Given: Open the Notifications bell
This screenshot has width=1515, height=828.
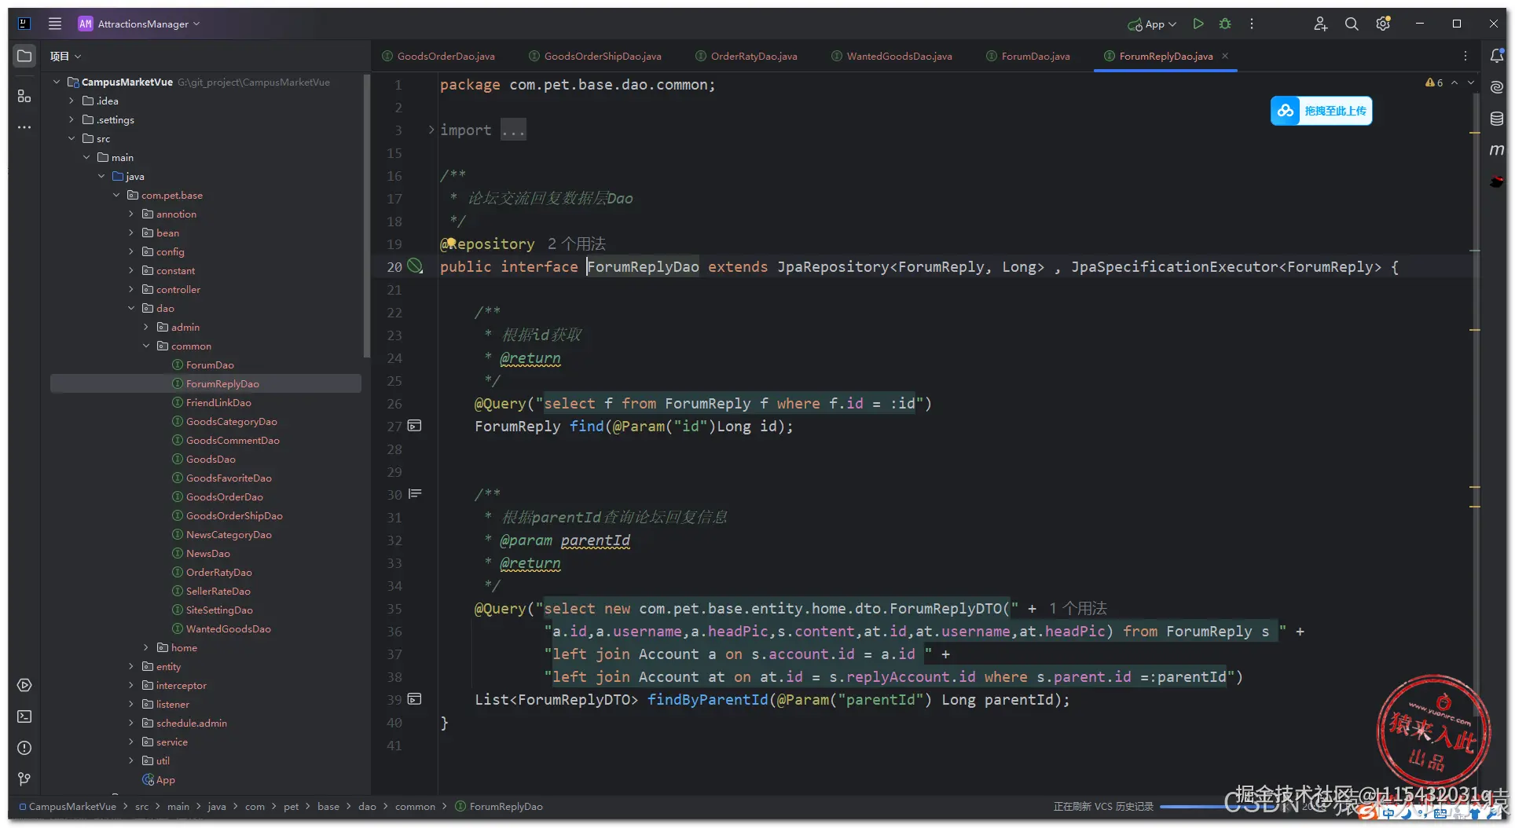Looking at the screenshot, I should pos(1497,56).
